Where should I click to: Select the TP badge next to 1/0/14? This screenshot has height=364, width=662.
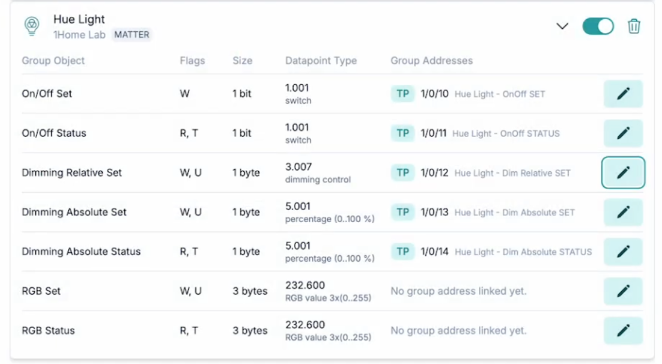(x=402, y=252)
